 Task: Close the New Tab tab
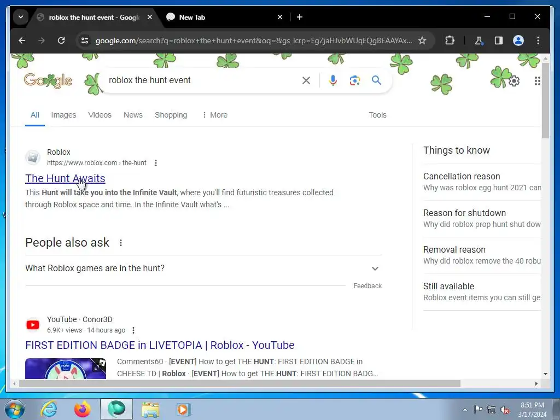coord(280,17)
